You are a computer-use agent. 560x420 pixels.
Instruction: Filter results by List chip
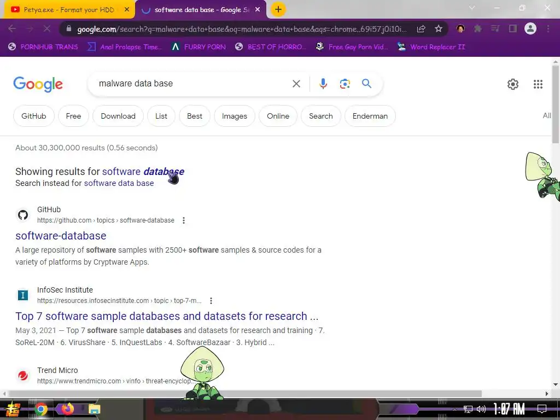[161, 116]
